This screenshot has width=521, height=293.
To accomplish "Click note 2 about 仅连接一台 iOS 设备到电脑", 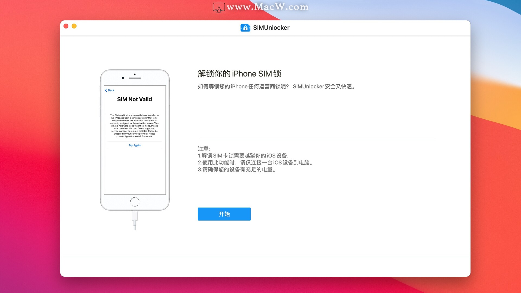I will (x=255, y=163).
